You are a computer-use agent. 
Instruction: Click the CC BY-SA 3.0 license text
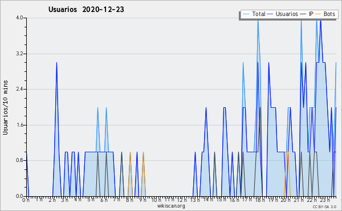point(324,207)
